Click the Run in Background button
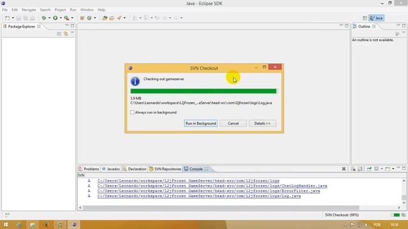 pyautogui.click(x=201, y=123)
